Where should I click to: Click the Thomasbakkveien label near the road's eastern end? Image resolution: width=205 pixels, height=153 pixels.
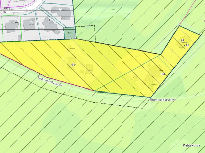[162, 100]
